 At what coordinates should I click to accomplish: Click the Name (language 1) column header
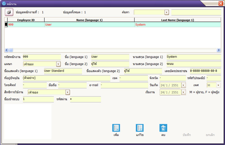(x=89, y=20)
